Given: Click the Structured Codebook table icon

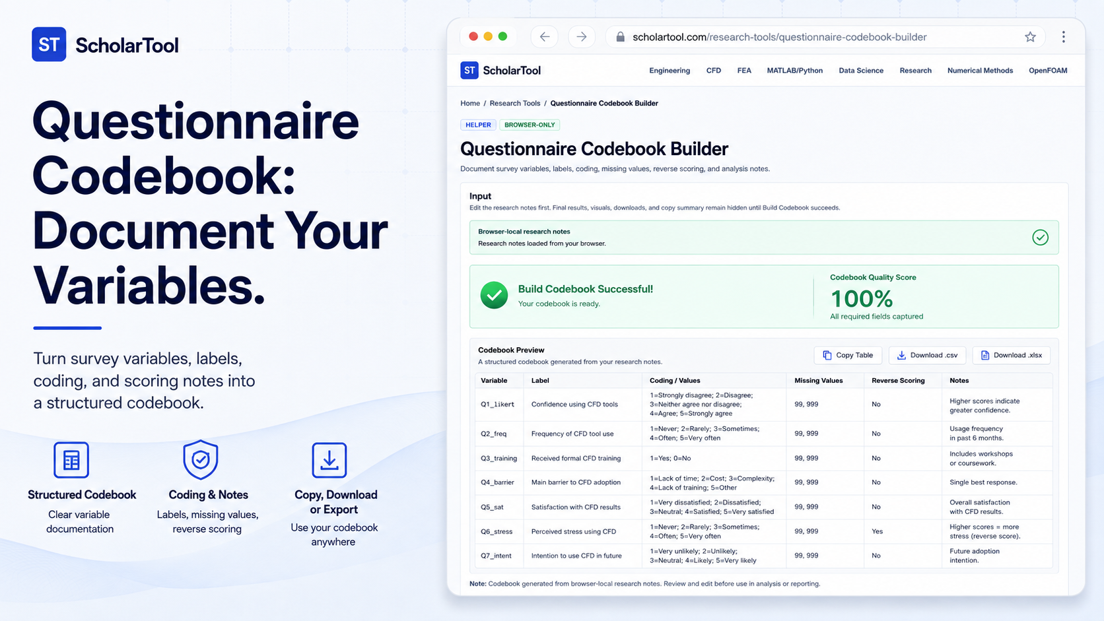Looking at the screenshot, I should [x=71, y=460].
